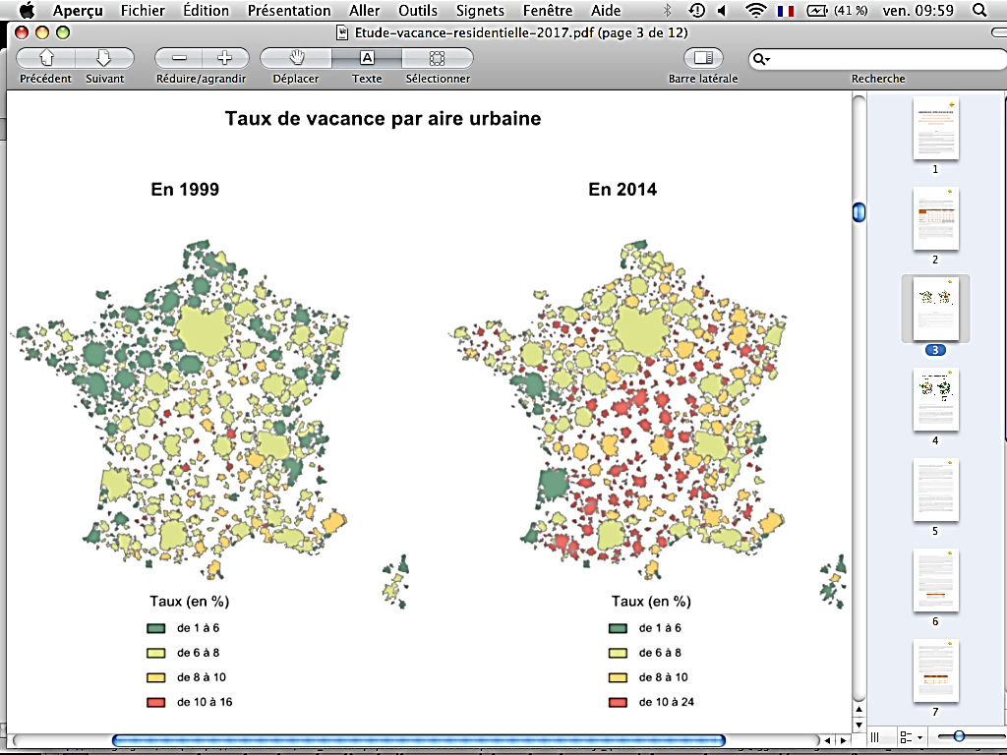This screenshot has width=1007, height=755.
Task: Click the Wi-Fi status icon
Action: [755, 11]
